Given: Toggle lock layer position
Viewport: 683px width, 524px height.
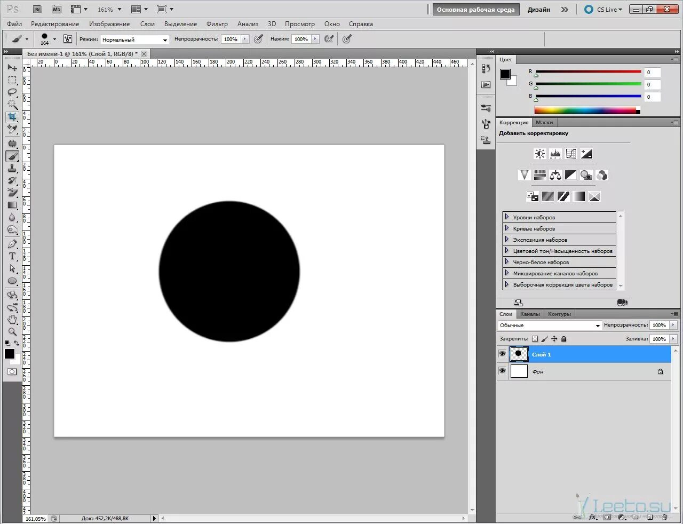Looking at the screenshot, I should click(x=554, y=339).
